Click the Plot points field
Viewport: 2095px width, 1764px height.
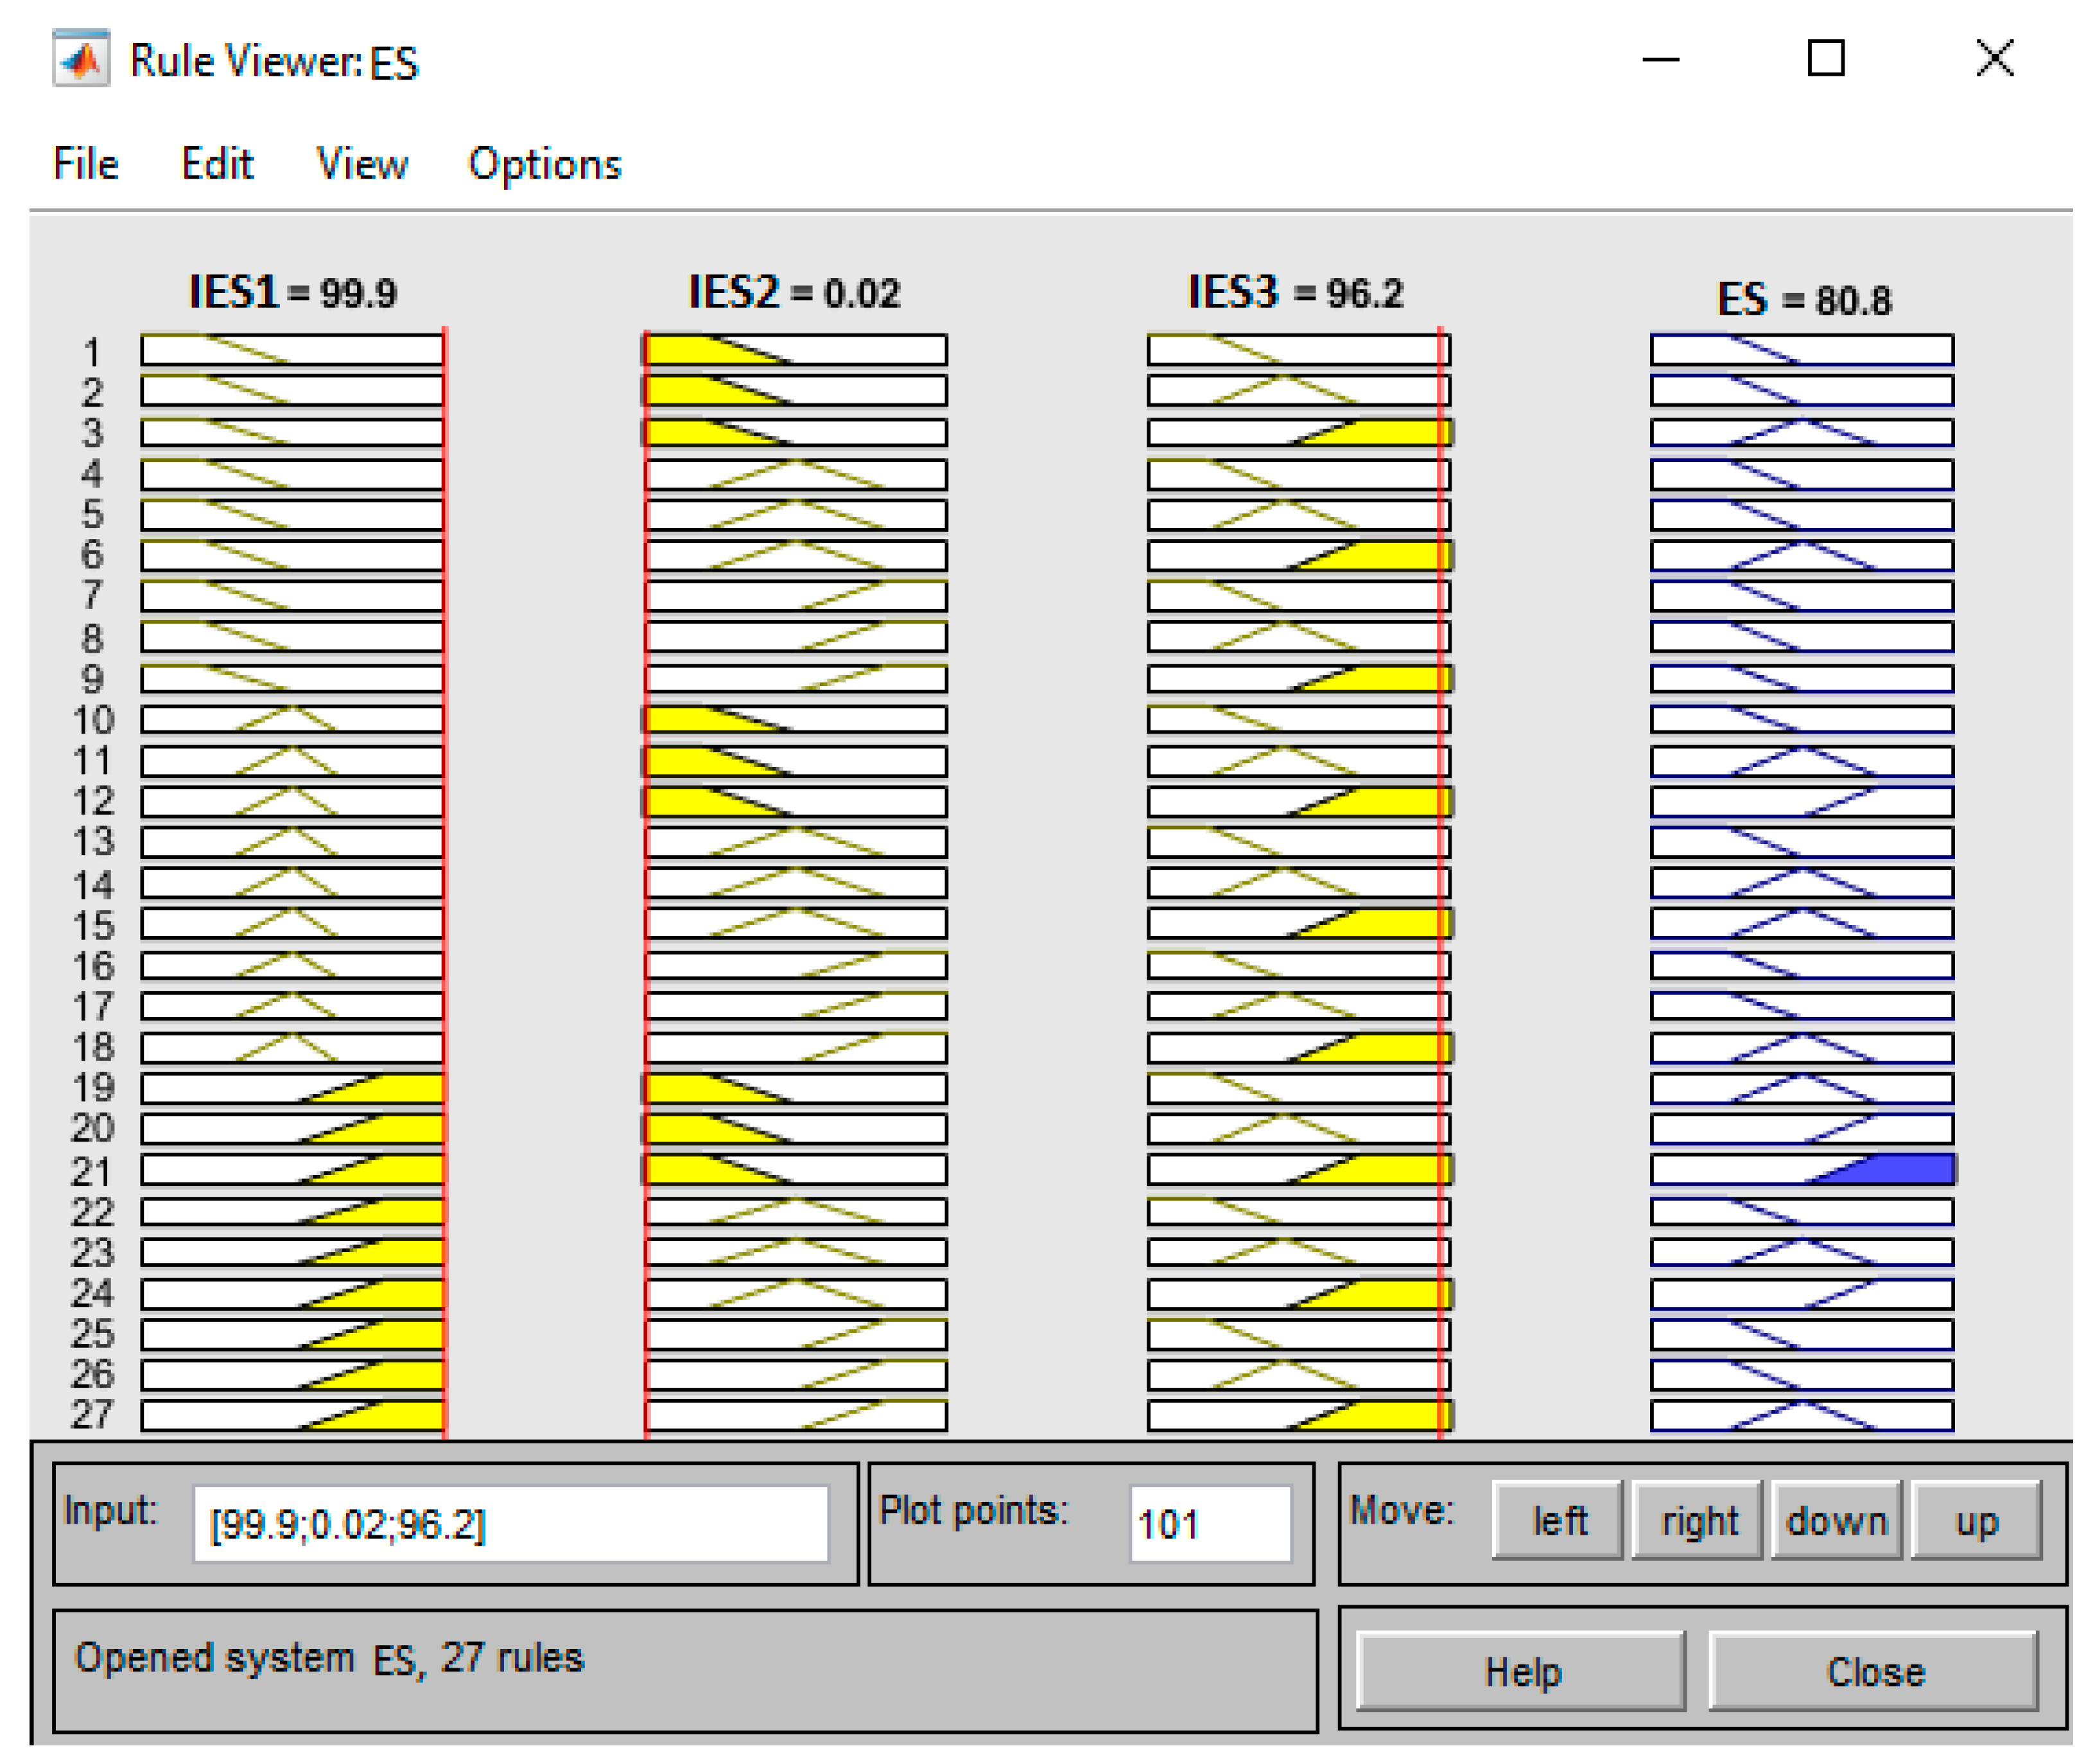[x=1210, y=1525]
